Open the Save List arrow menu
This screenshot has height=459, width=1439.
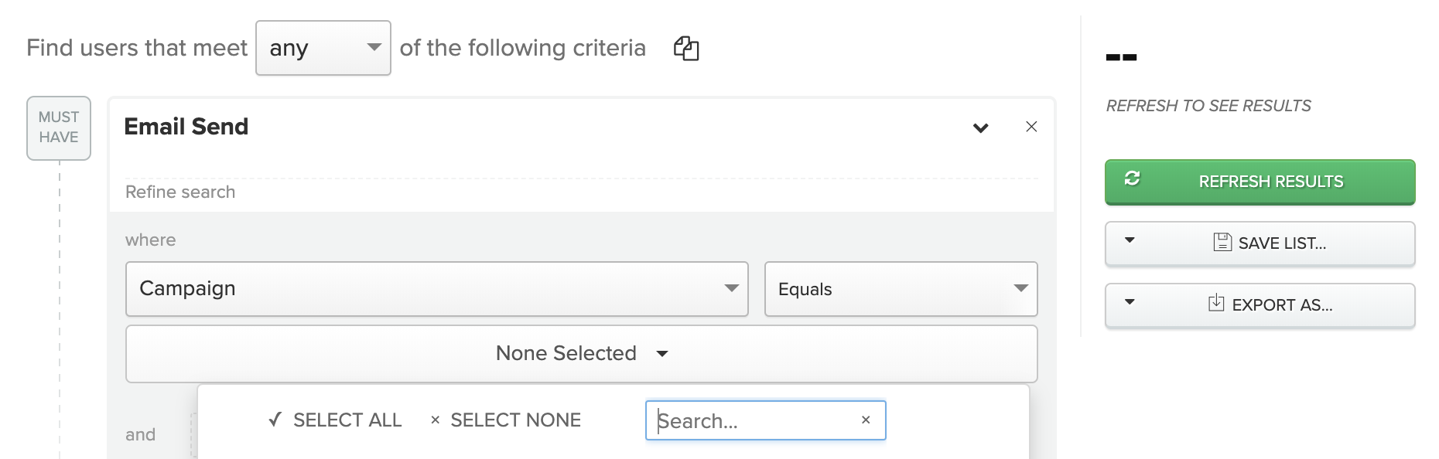pyautogui.click(x=1130, y=240)
